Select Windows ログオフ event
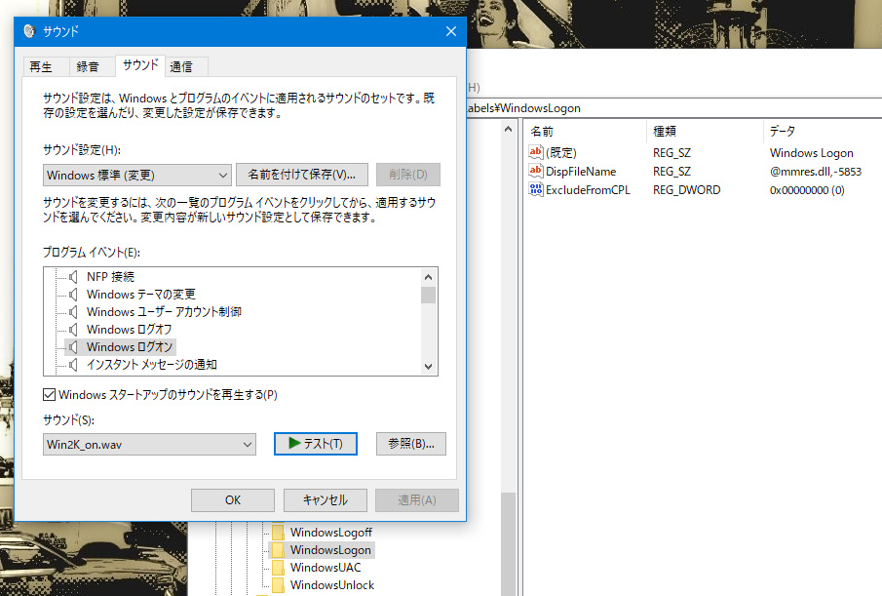Viewport: 882px width, 596px height. coord(130,330)
